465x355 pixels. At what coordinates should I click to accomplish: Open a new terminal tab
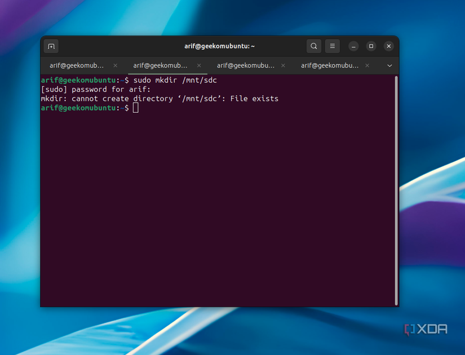tap(51, 46)
